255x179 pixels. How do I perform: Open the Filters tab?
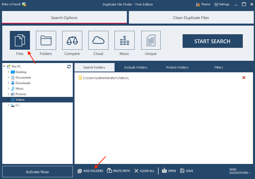coord(218,67)
